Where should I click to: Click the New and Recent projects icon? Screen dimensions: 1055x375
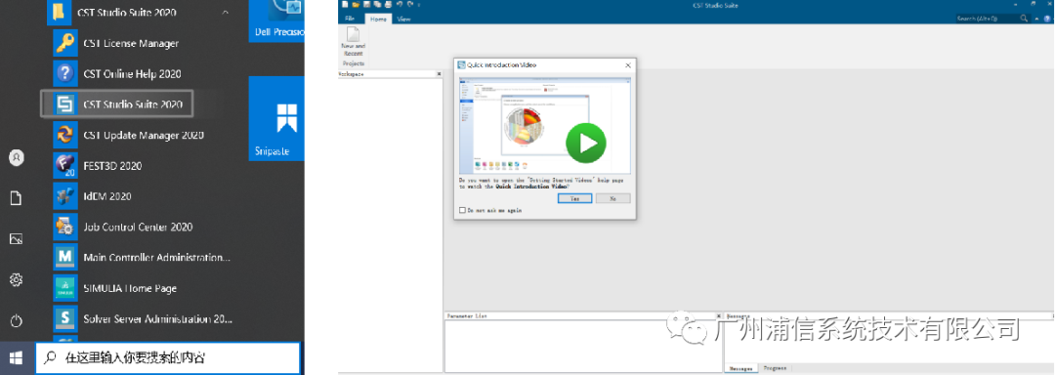(x=353, y=45)
